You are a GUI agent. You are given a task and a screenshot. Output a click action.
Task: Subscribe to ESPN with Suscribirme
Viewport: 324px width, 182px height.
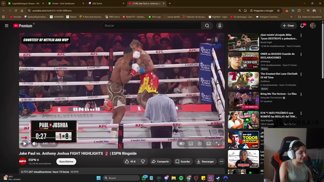66,162
